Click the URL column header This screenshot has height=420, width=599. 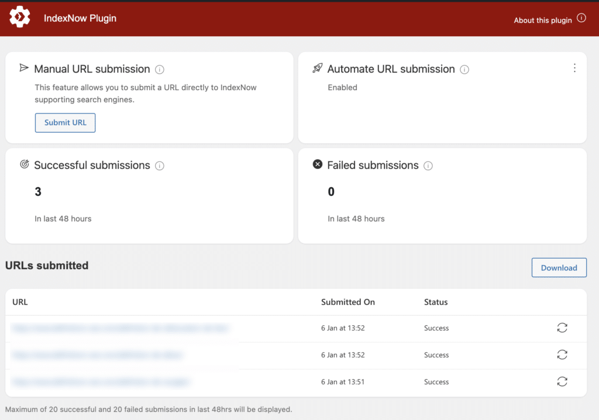click(x=20, y=302)
